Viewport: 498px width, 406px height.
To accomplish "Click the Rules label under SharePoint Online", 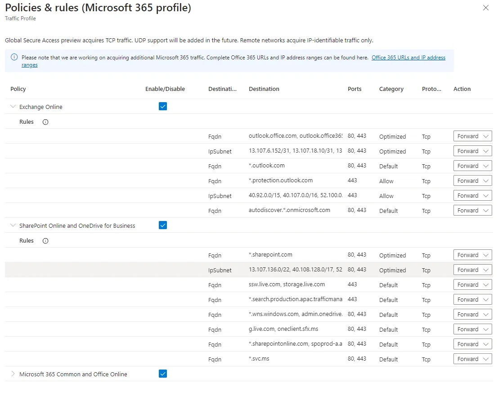I will pyautogui.click(x=27, y=240).
